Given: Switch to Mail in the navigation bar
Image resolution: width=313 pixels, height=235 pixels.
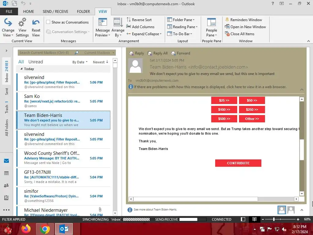Looking at the screenshot, I should tap(6, 161).
